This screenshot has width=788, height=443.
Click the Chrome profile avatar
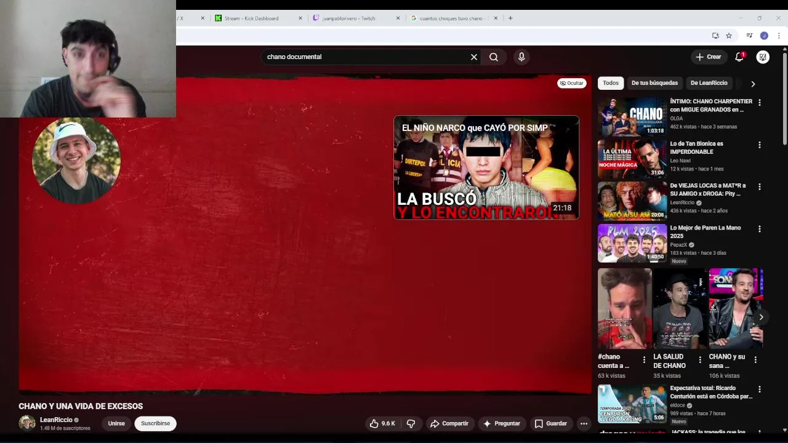(764, 36)
